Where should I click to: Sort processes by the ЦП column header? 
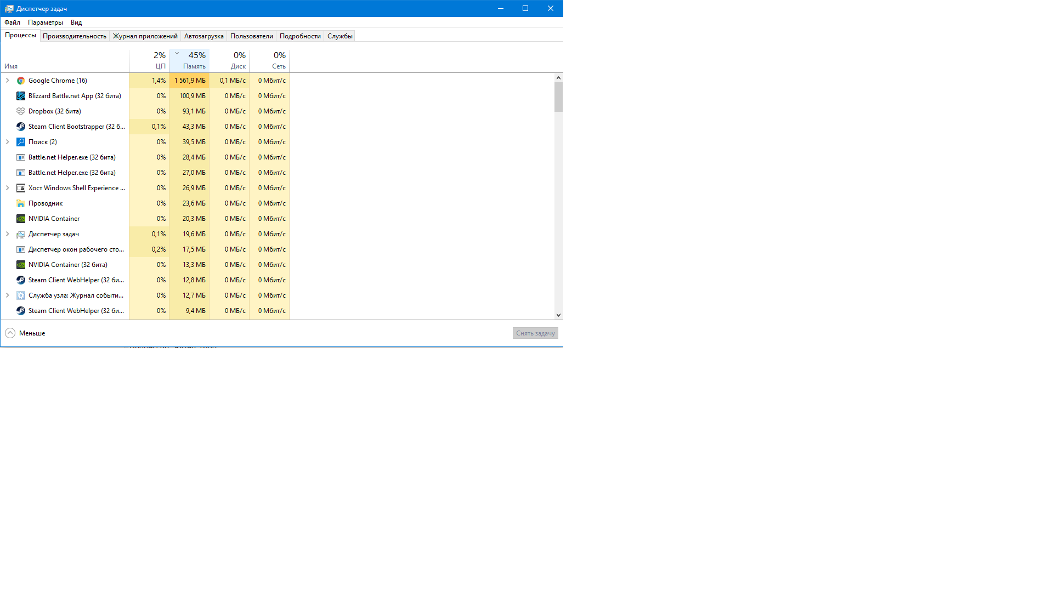coord(149,61)
